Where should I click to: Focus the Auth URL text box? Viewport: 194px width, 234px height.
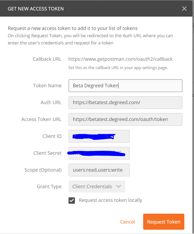pos(125,103)
